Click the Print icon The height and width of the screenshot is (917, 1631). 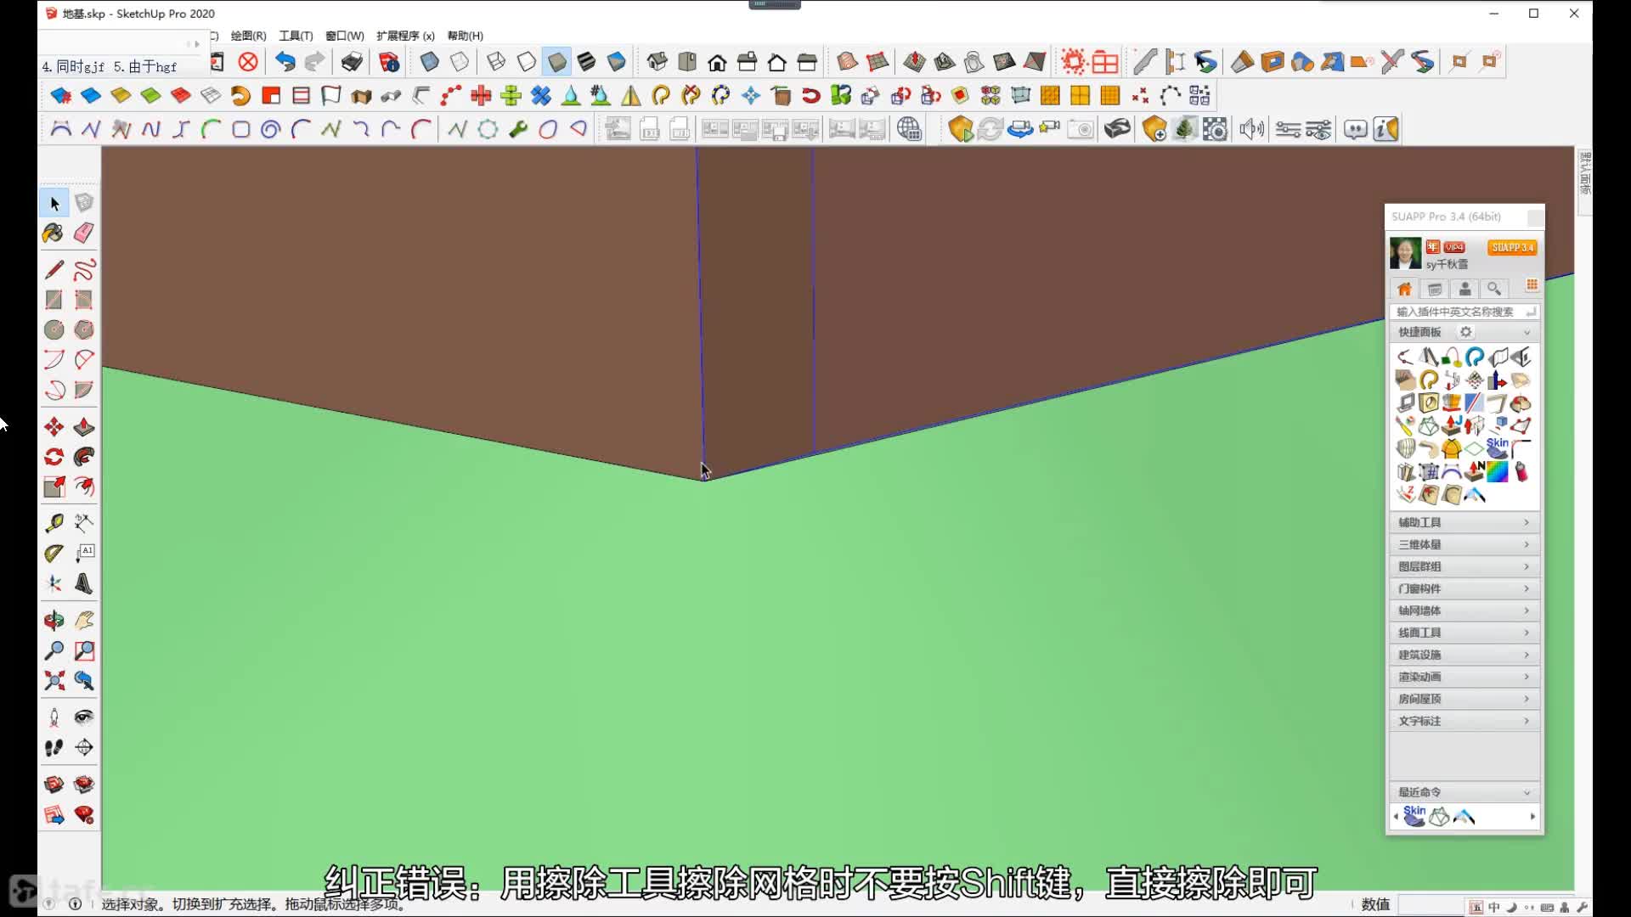352,62
